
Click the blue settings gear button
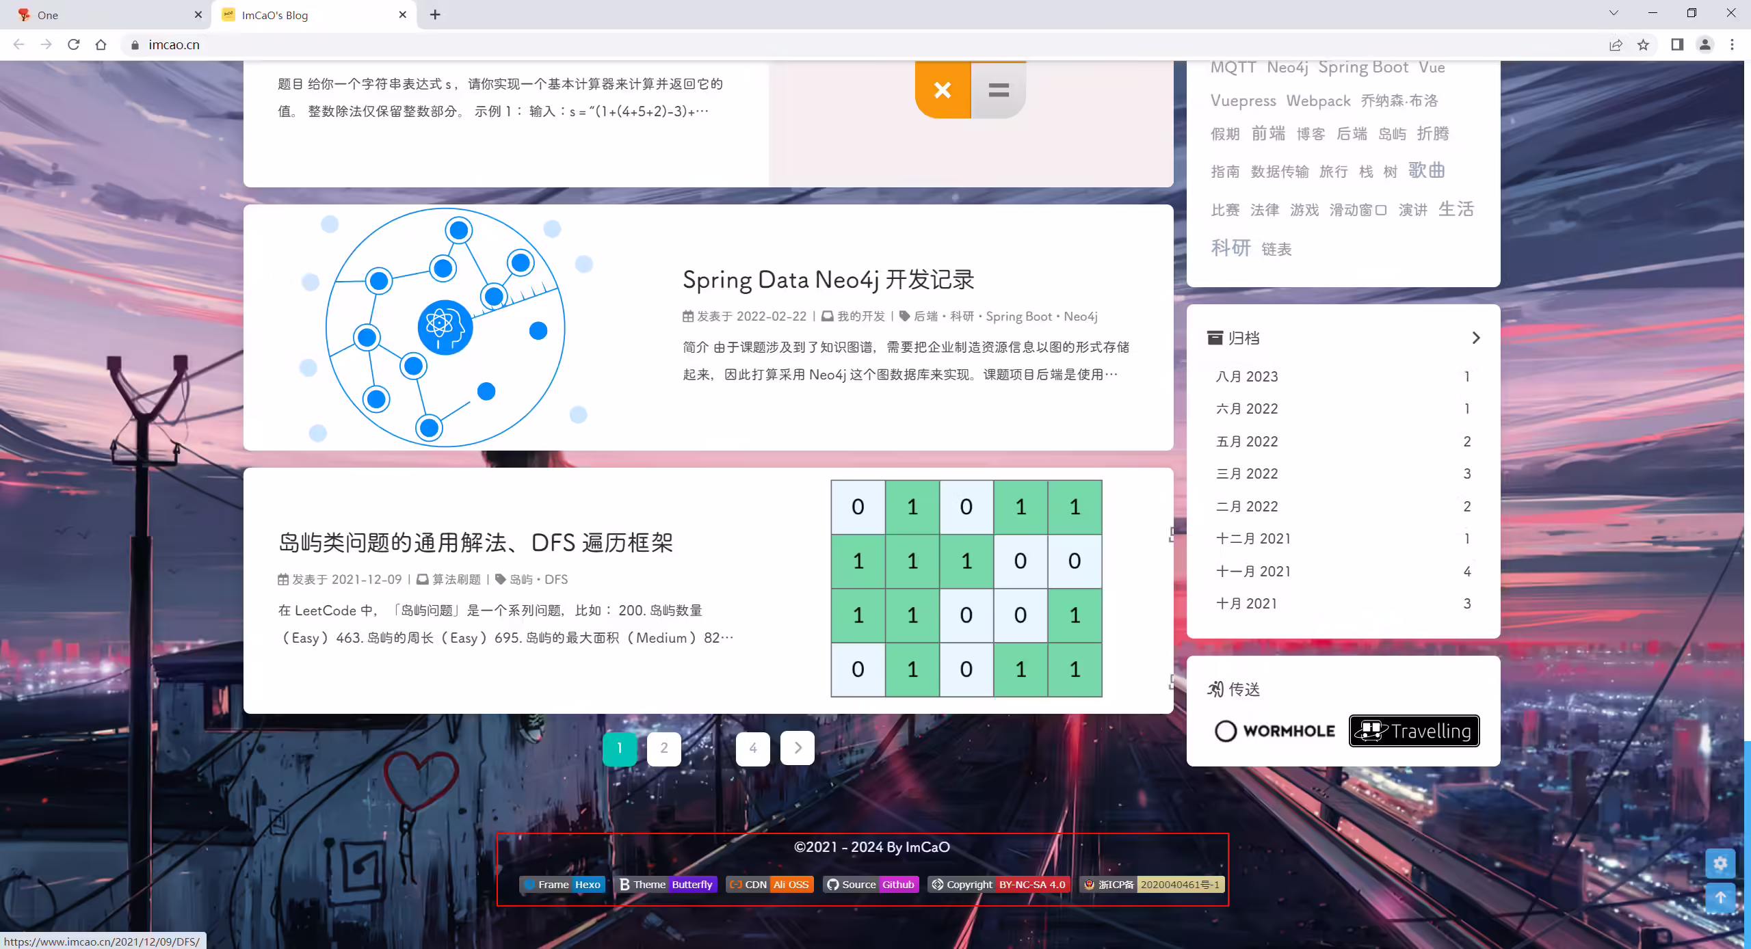(x=1720, y=863)
